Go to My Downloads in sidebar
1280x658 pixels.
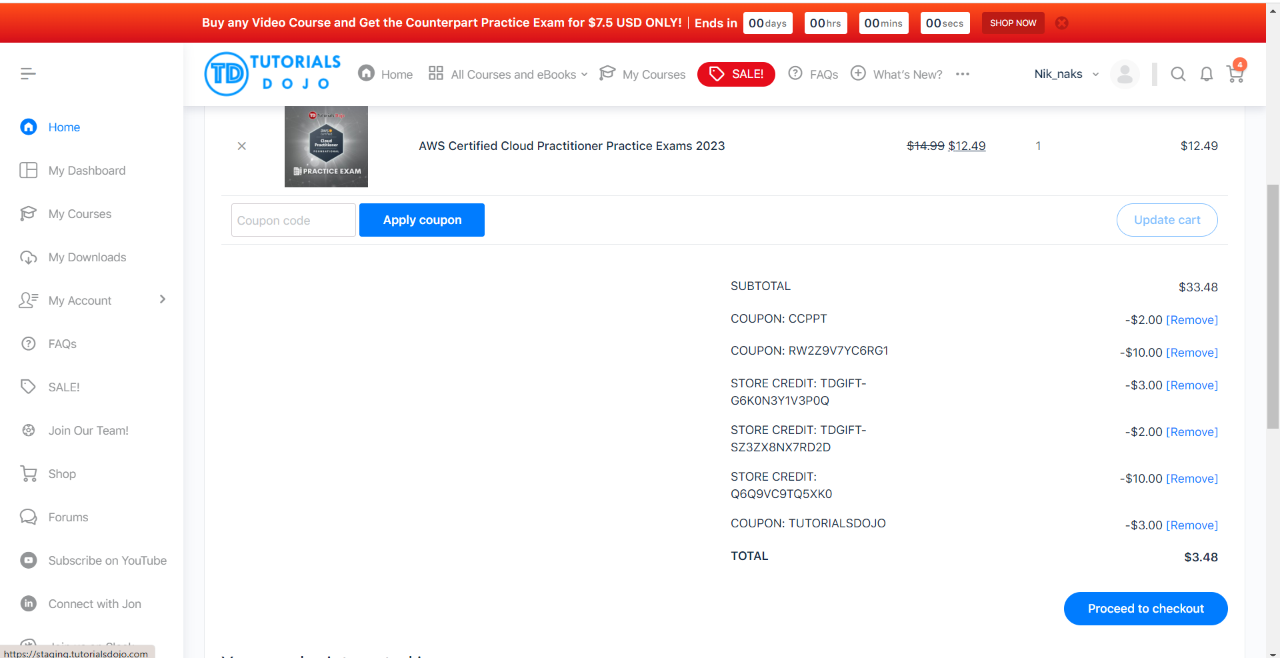[x=87, y=257]
